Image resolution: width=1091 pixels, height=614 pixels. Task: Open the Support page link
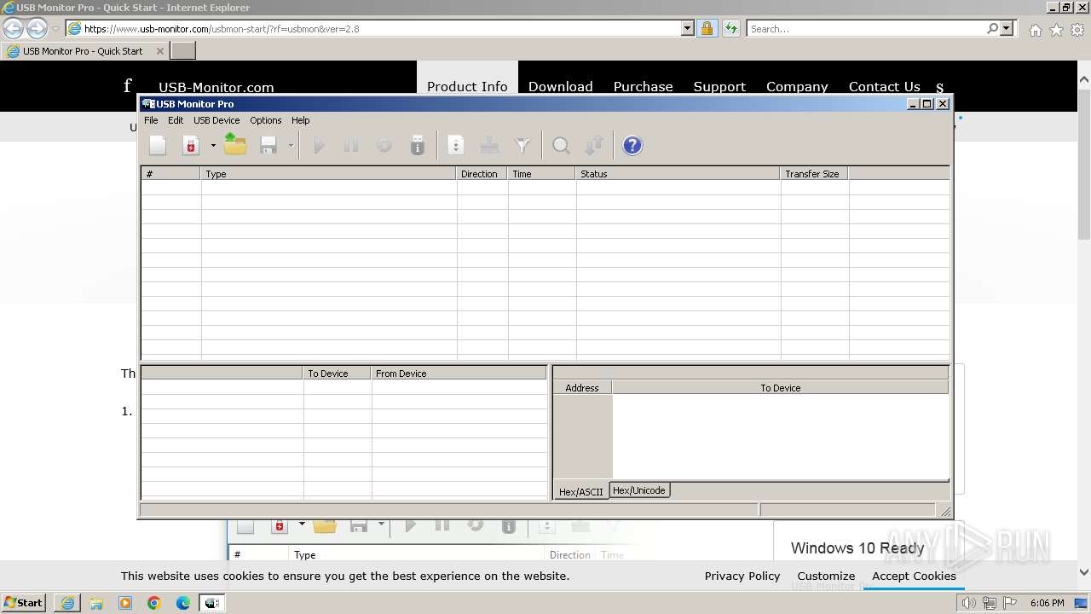coord(719,86)
